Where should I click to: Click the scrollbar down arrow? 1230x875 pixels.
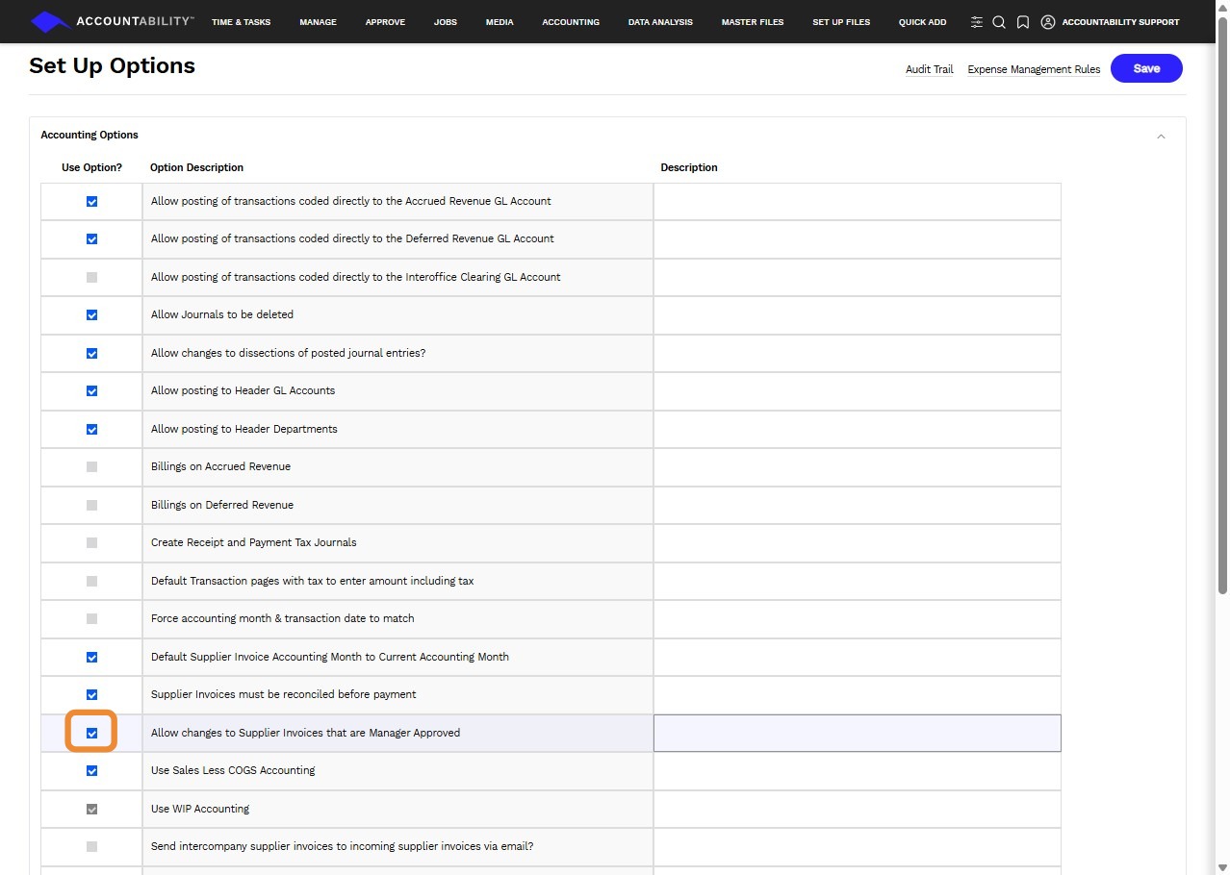1222,867
